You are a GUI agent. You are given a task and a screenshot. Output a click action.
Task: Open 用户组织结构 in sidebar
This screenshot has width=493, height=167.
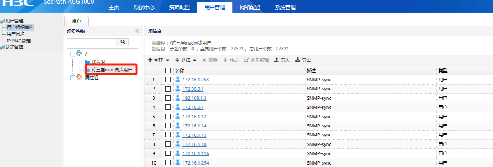pyautogui.click(x=20, y=27)
